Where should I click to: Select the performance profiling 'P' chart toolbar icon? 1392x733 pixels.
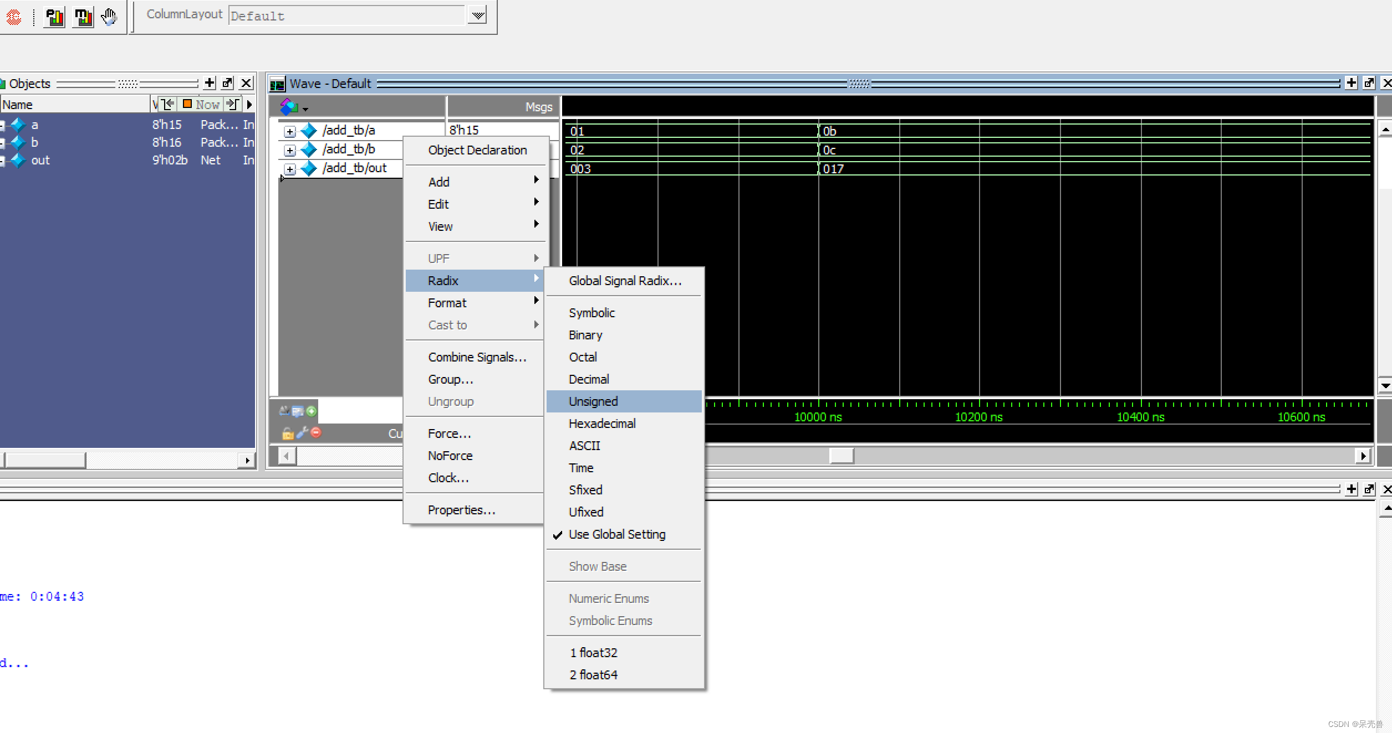(x=53, y=17)
